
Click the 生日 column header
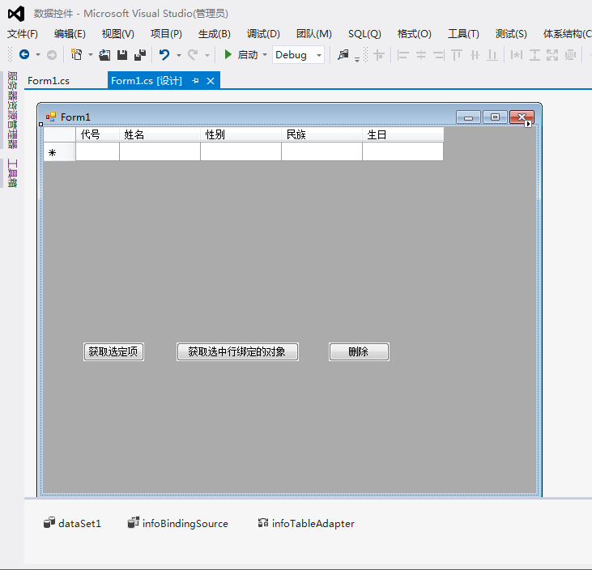(402, 134)
